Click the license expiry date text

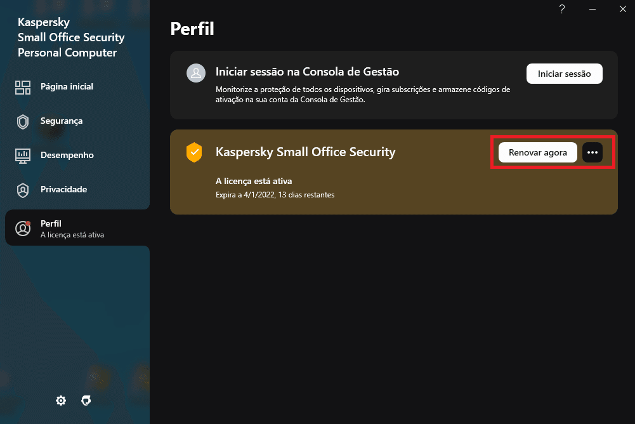tap(275, 194)
